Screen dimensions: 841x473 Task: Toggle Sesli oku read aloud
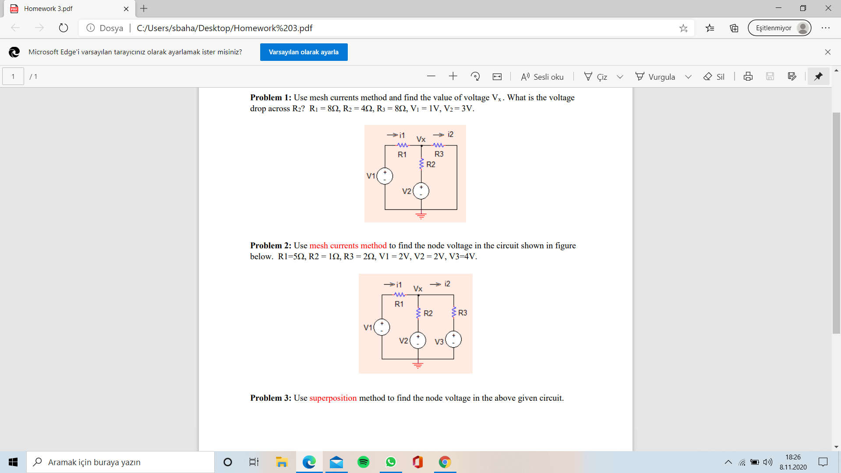(542, 77)
